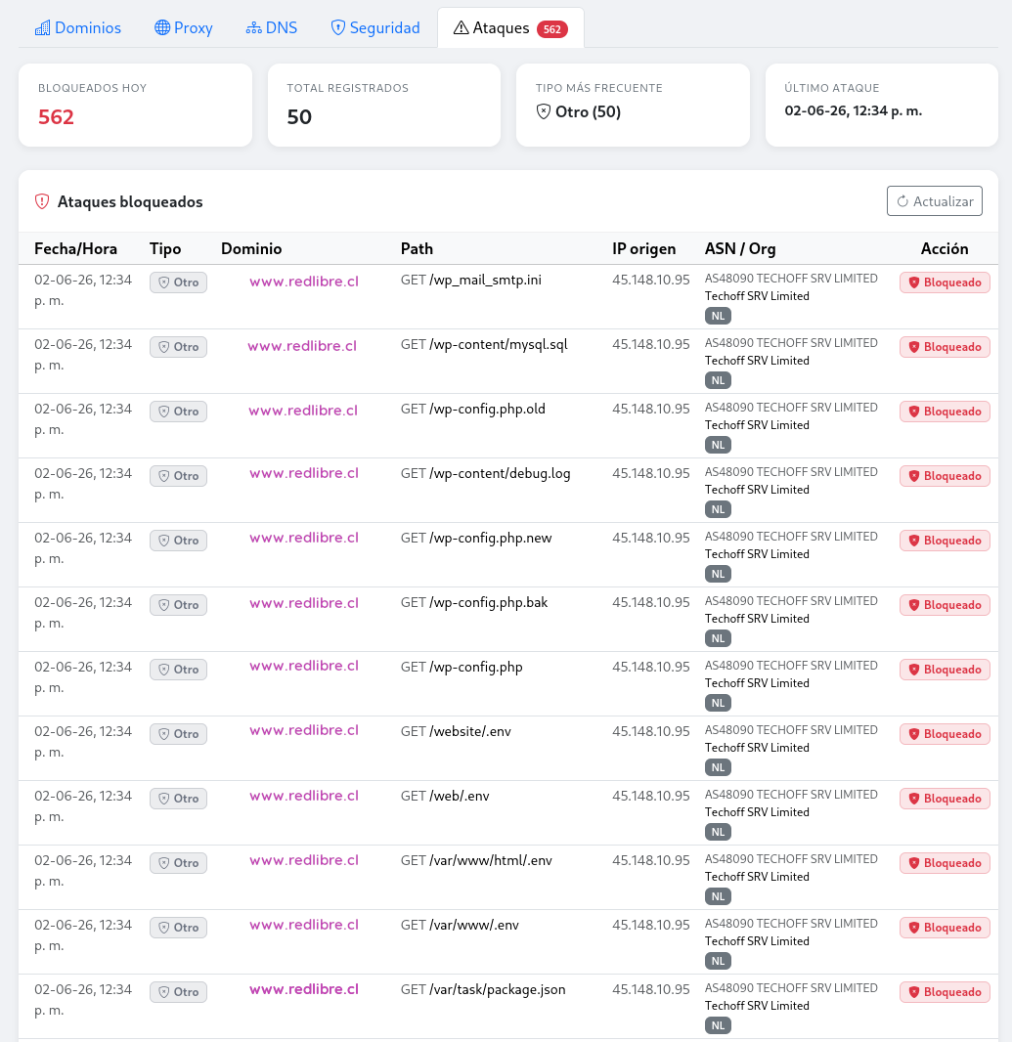
Task: Click the IP origen column header
Action: click(x=643, y=248)
